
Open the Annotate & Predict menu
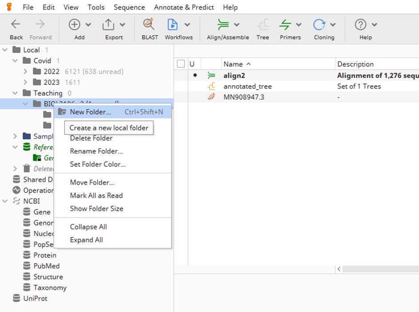184,7
